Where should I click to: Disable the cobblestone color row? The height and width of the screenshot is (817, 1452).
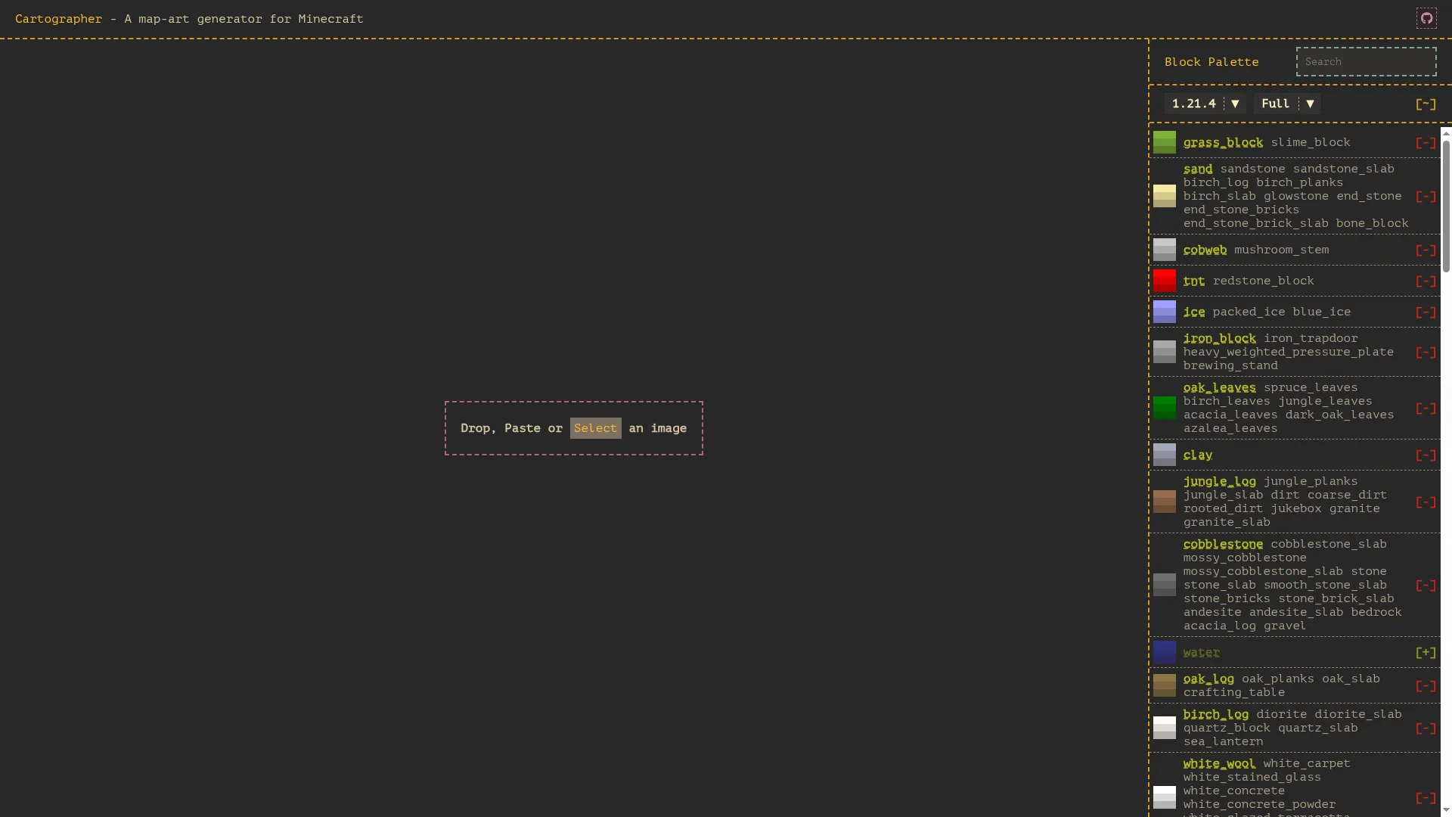click(1426, 586)
